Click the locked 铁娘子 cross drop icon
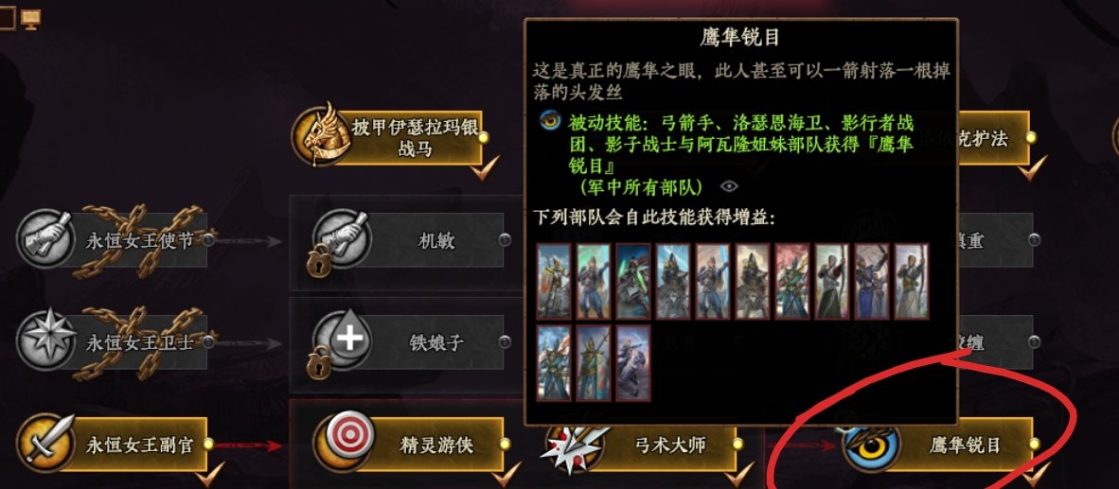Screen dimensions: 1119x489 (x=341, y=340)
